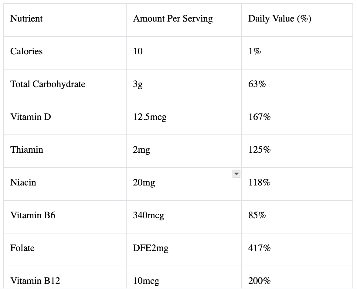Open the dropdown arrow in the 20mg cell
The image size is (357, 289).
coord(236,174)
